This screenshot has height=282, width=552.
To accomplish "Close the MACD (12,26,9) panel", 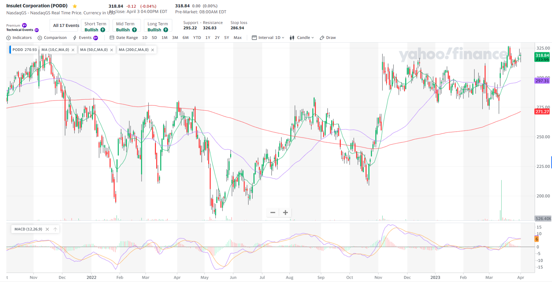I will (x=47, y=229).
